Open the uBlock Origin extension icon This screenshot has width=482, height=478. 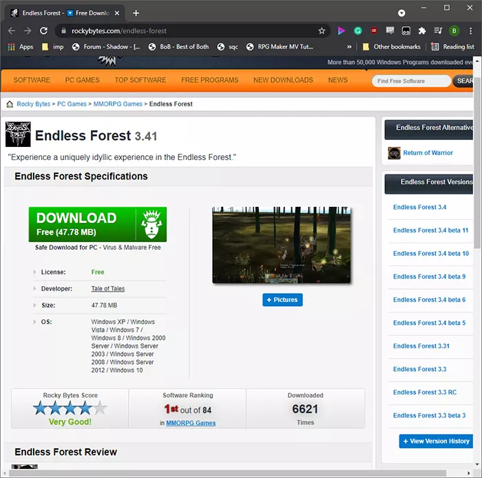[x=374, y=30]
